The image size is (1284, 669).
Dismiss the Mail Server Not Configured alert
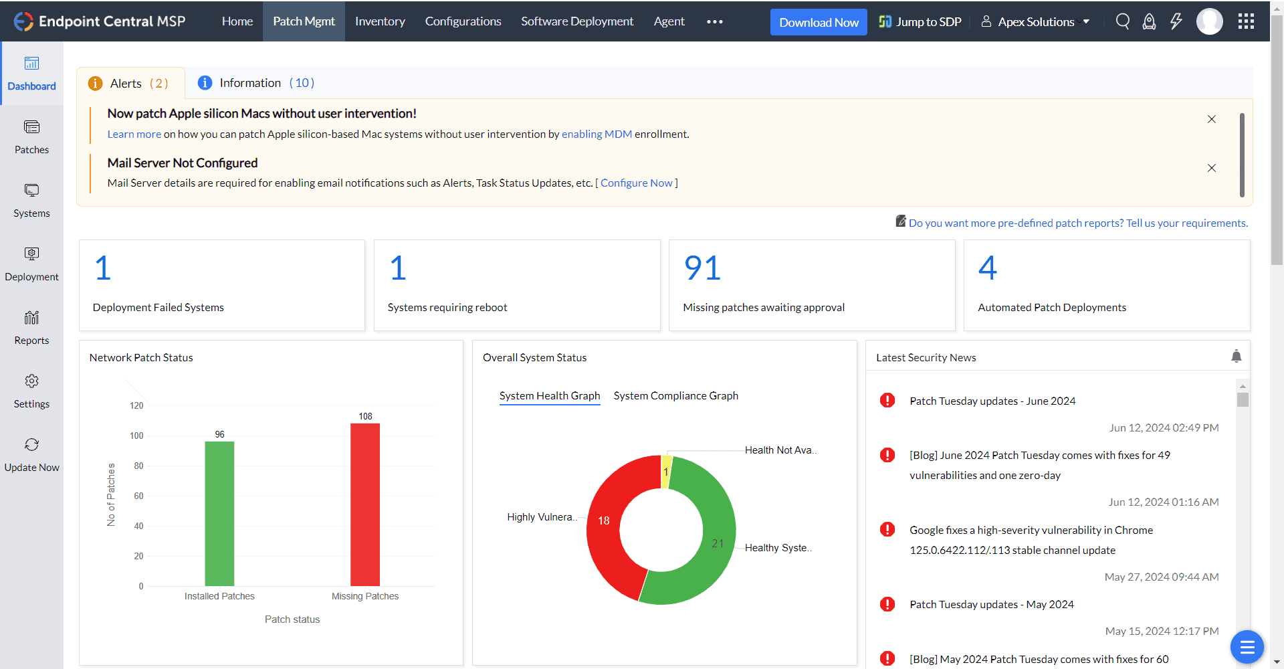[1212, 168]
